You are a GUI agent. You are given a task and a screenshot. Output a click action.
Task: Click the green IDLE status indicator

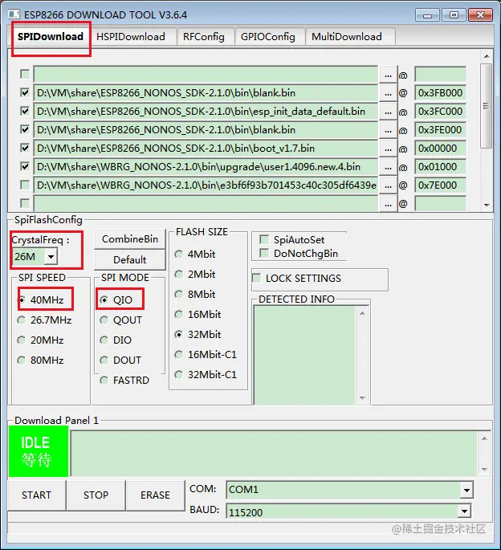point(39,451)
